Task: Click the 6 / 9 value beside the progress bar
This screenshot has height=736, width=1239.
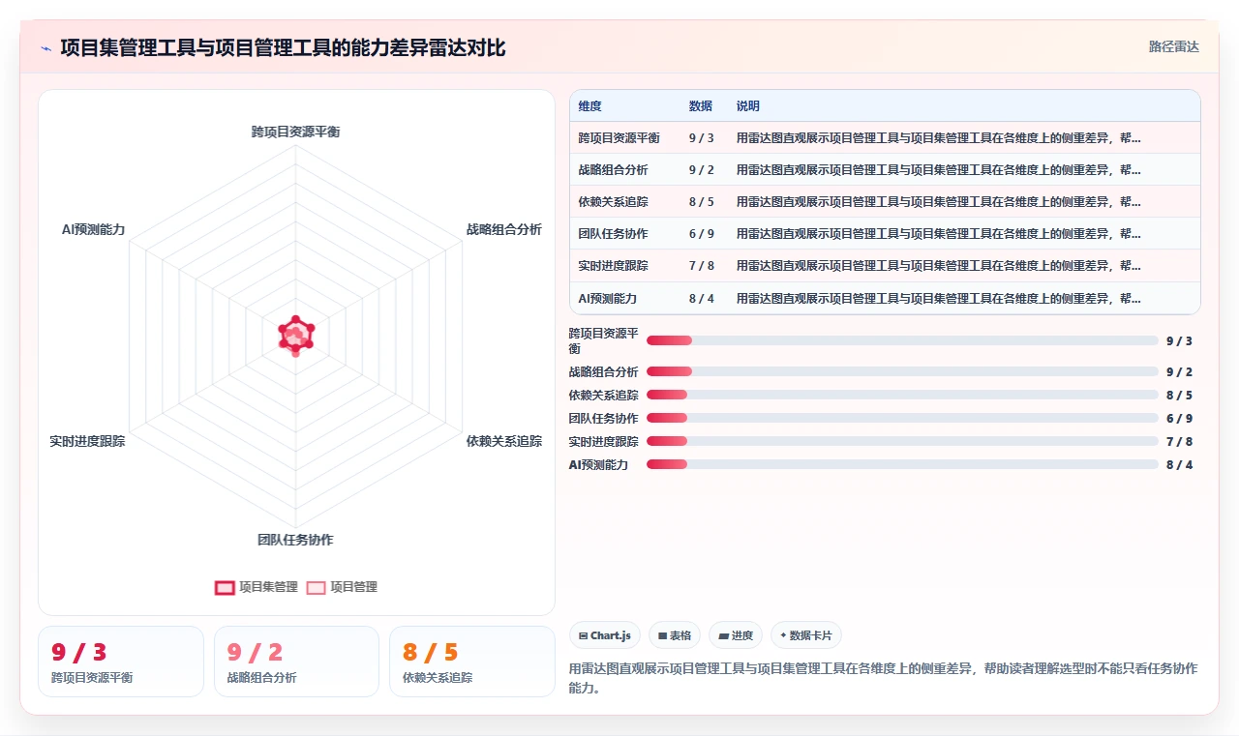Action: (x=1179, y=418)
